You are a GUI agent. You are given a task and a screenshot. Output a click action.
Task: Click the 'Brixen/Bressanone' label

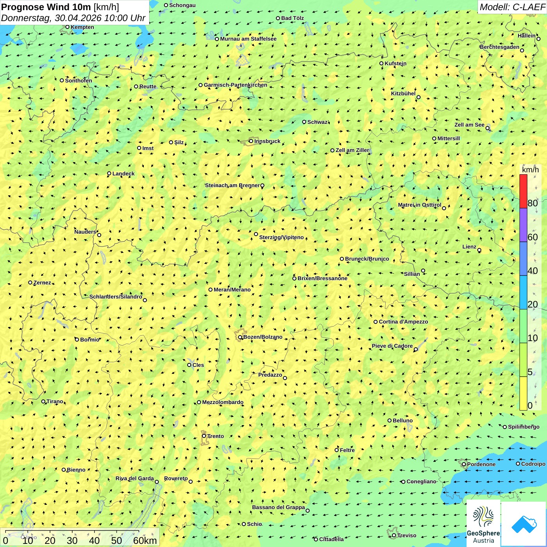pos(322,278)
